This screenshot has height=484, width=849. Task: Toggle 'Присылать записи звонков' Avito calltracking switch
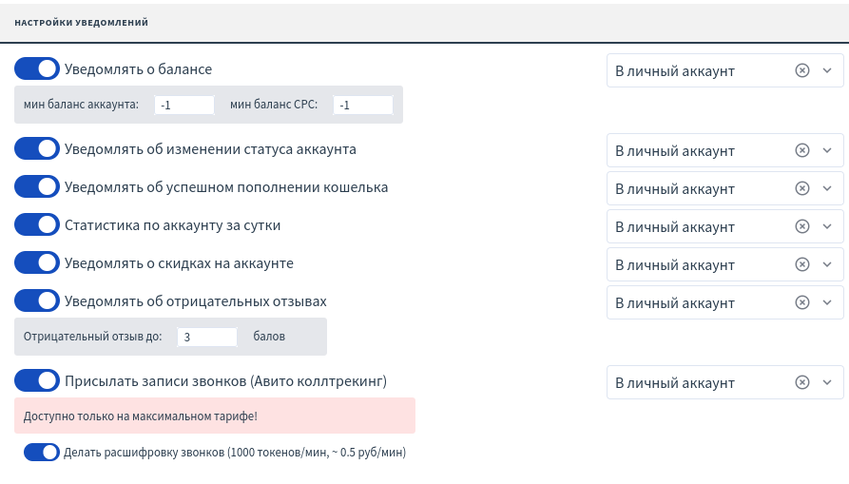pos(37,381)
